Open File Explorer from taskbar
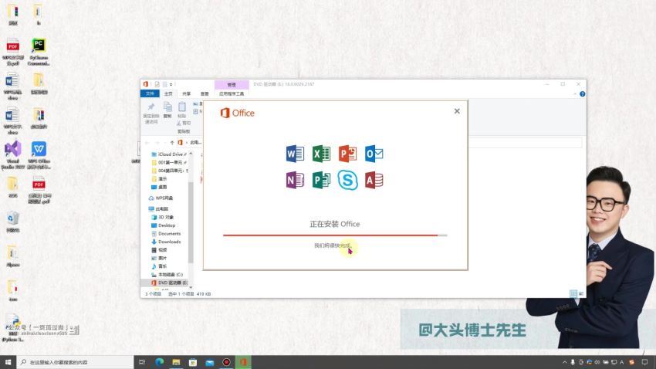 176,362
